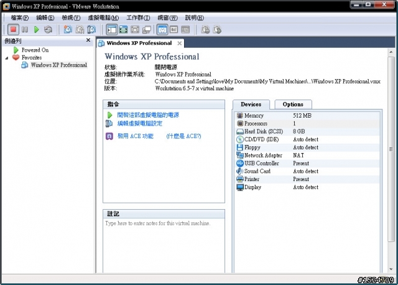398x285 pixels.
Task: Open the 工作群(T) menu
Action: point(138,18)
